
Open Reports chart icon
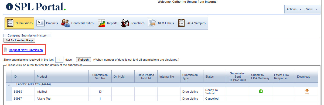102,23
